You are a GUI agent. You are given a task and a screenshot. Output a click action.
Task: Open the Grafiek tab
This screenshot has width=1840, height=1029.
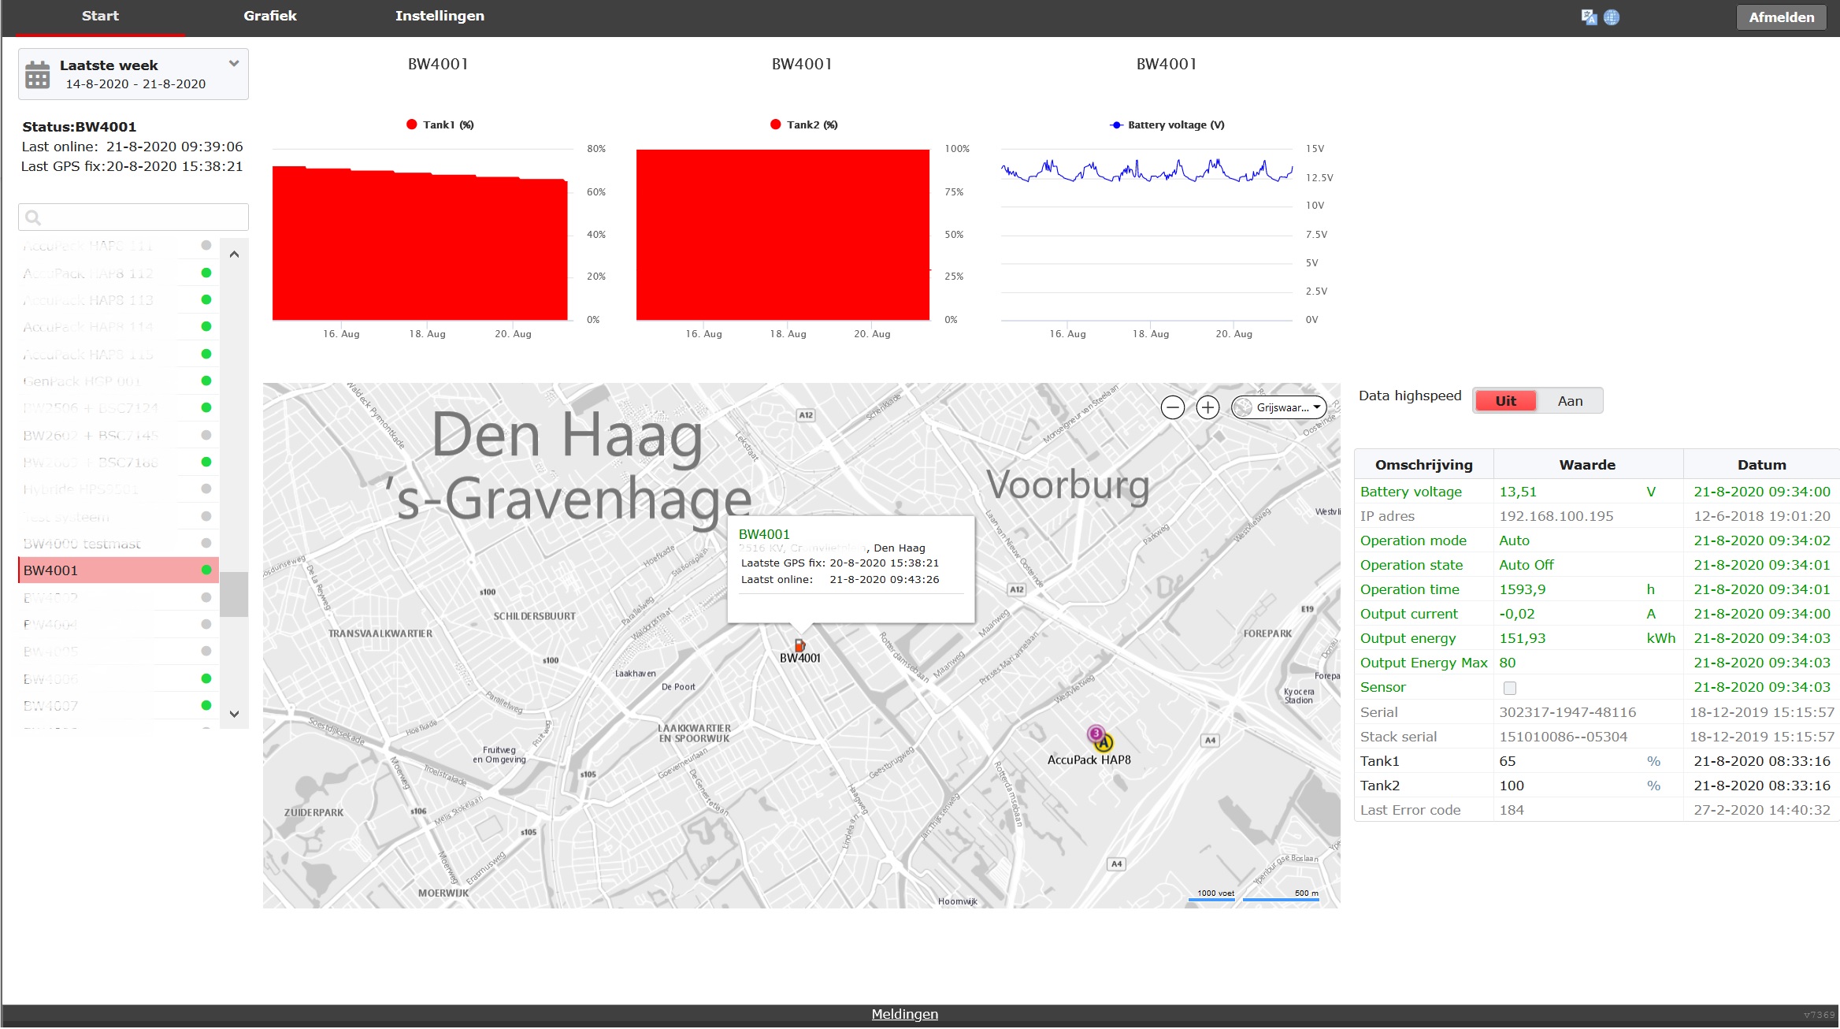[x=270, y=16]
